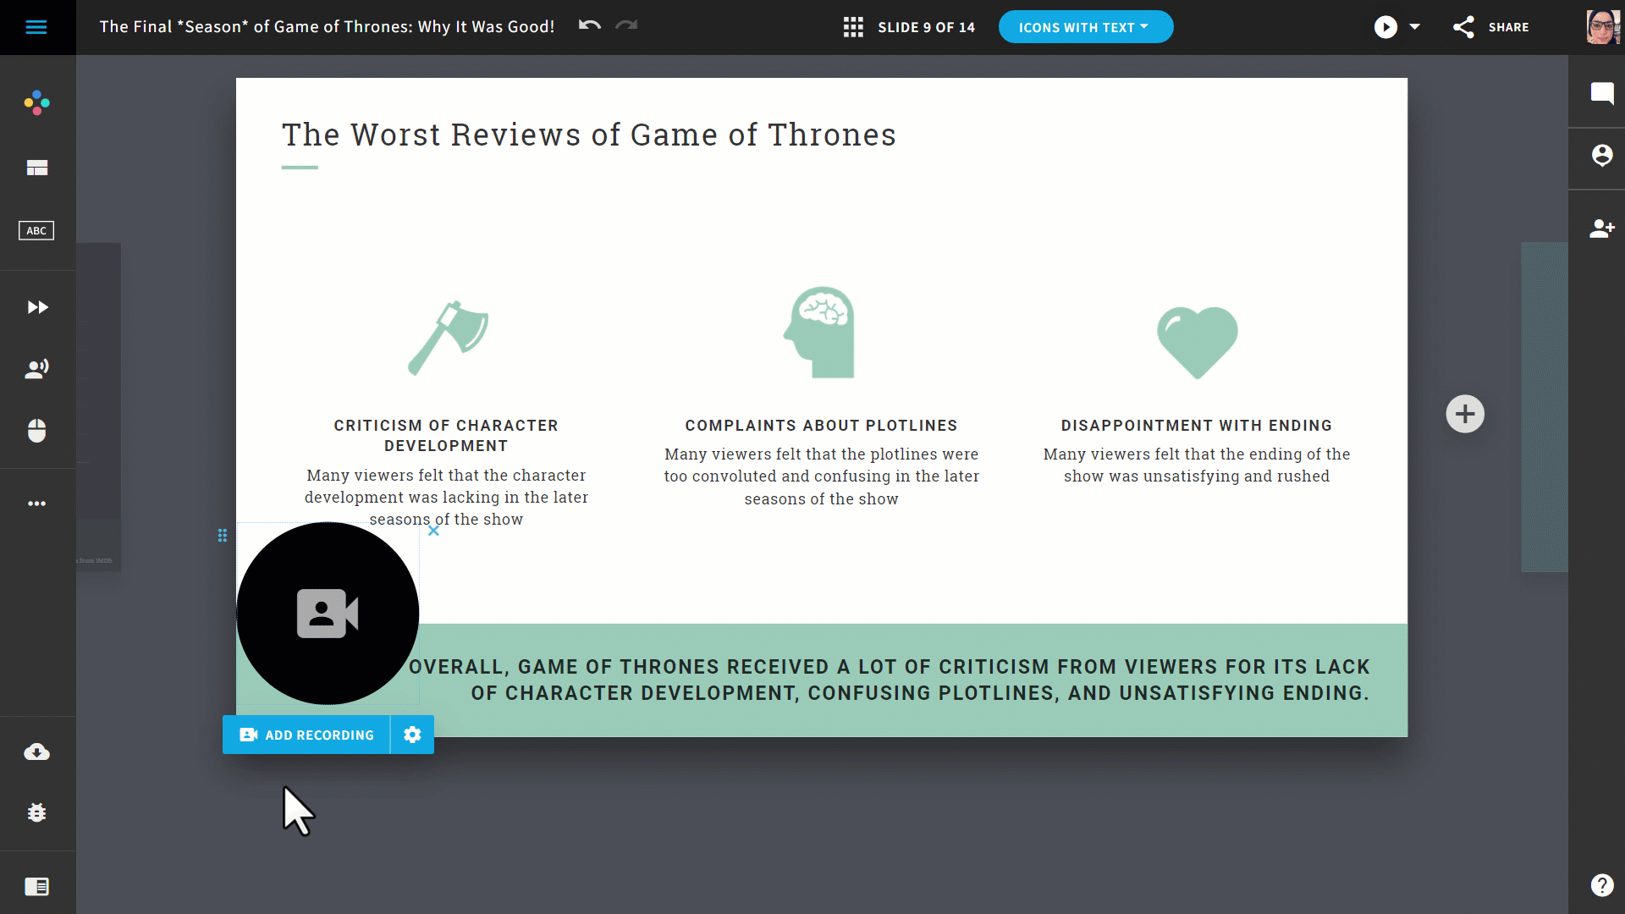Click the bug report icon
This screenshot has width=1625, height=914.
pyautogui.click(x=36, y=812)
